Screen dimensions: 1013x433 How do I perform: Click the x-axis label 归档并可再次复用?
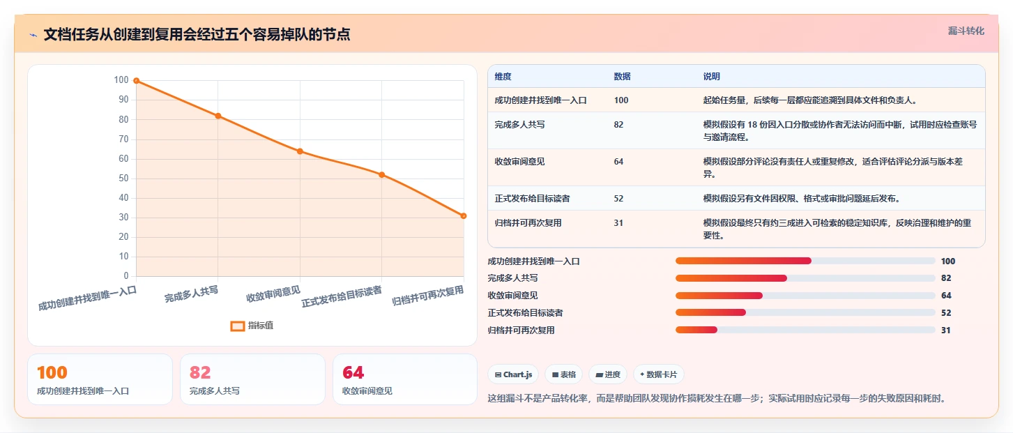click(x=428, y=296)
